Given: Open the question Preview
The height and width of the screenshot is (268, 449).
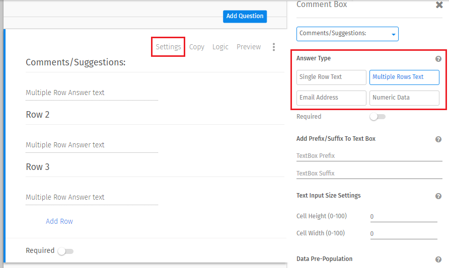Looking at the screenshot, I should 249,47.
